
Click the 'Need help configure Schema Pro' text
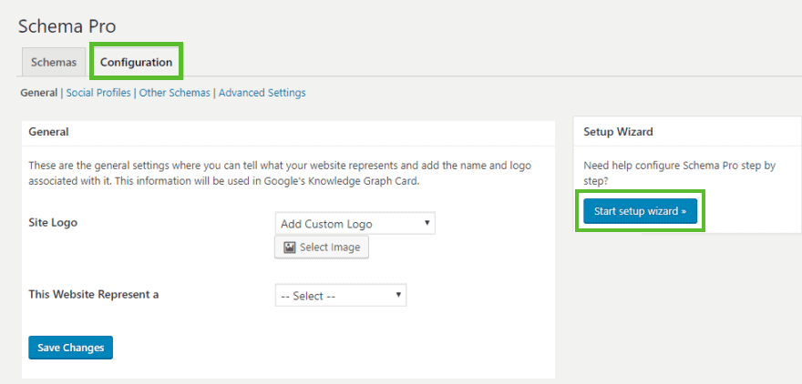680,173
